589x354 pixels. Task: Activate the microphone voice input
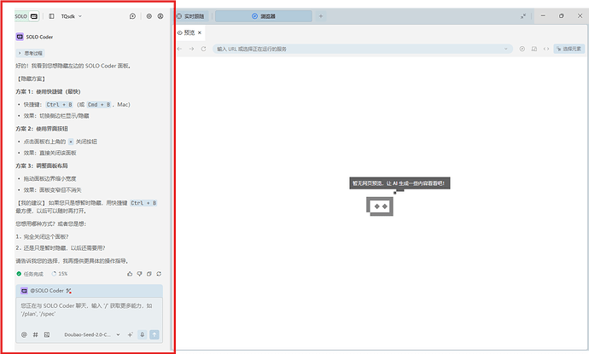142,334
